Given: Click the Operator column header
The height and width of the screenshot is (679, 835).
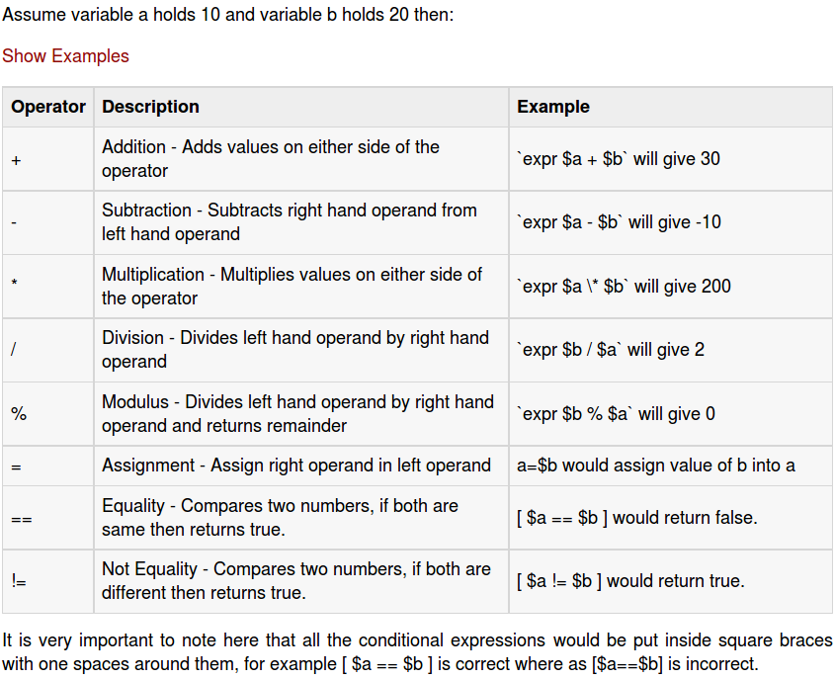Looking at the screenshot, I should tap(48, 107).
